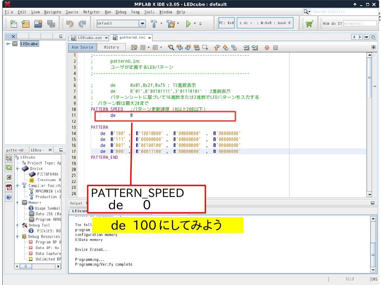381x285 pixels.
Task: Click the Last Edit icon in editor toolbar
Action: click(x=134, y=47)
